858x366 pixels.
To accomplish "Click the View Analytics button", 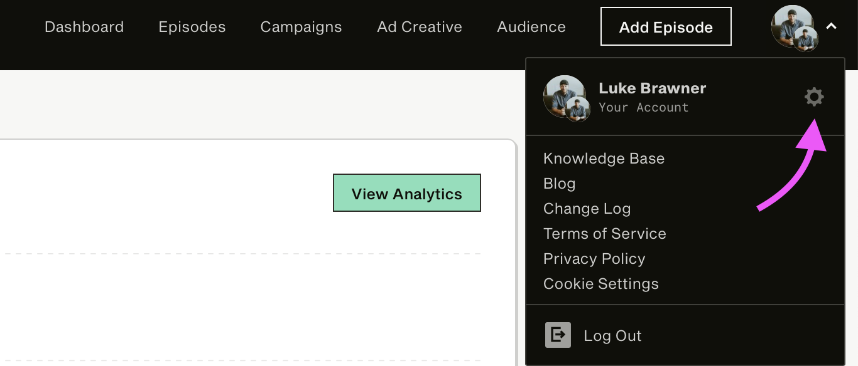I will tap(407, 193).
